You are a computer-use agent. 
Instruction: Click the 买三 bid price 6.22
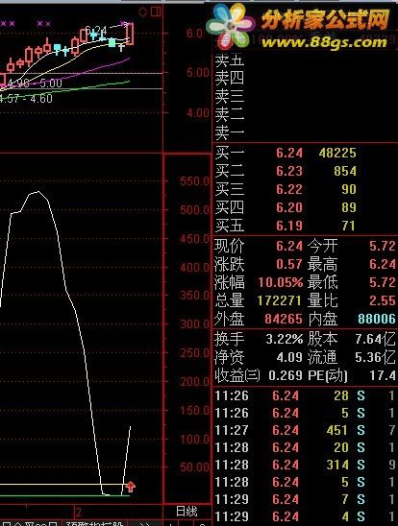[289, 189]
